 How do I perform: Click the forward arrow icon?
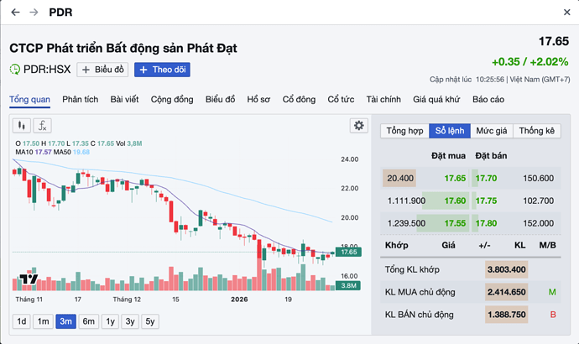[x=34, y=13]
